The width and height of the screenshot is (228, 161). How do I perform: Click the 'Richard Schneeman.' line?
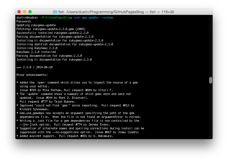click(34, 109)
